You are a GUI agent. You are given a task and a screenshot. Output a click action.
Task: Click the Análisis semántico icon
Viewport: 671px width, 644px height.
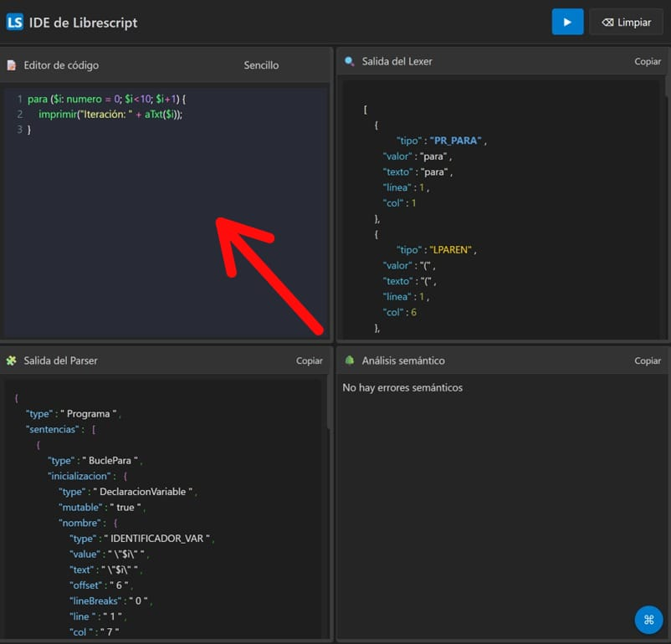[349, 360]
